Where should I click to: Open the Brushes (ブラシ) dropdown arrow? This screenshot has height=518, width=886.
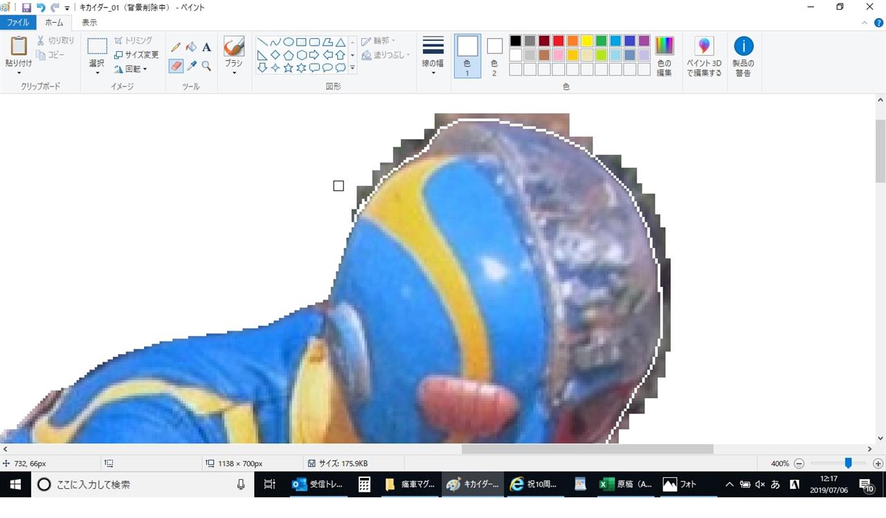click(234, 72)
